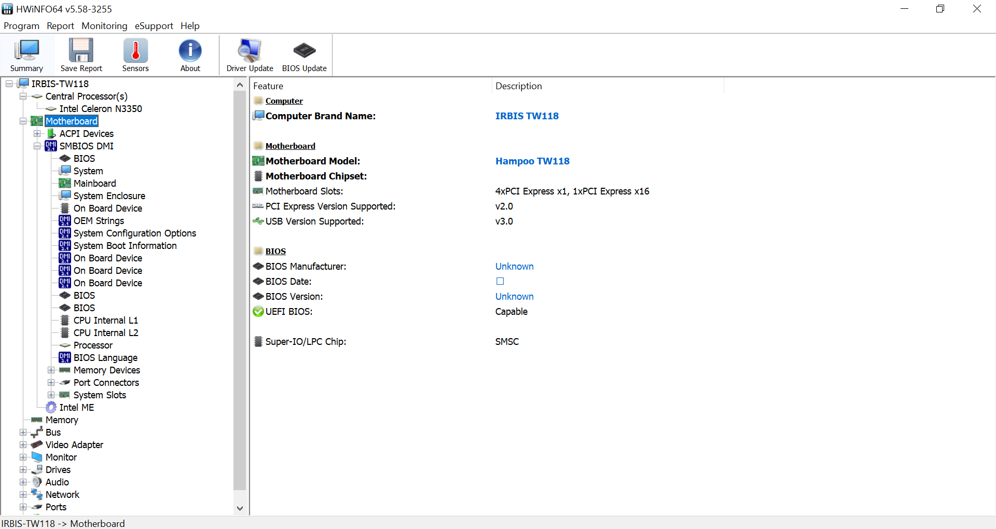Click the Feature column header

(371, 86)
